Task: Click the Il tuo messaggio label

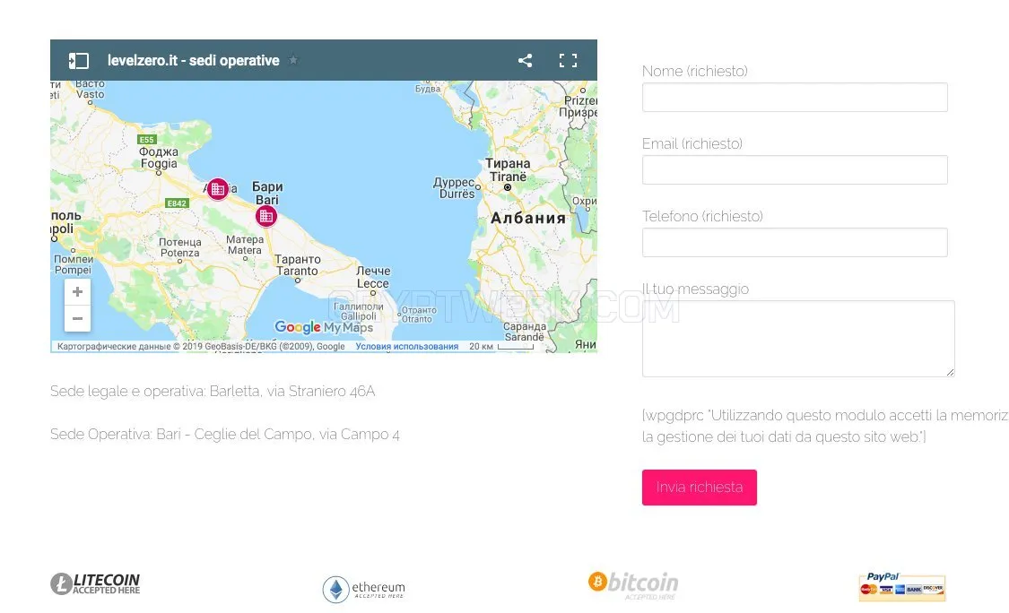Action: click(x=696, y=289)
